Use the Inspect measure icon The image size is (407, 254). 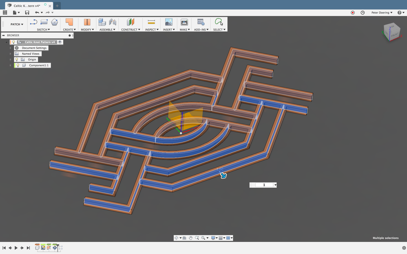point(151,22)
